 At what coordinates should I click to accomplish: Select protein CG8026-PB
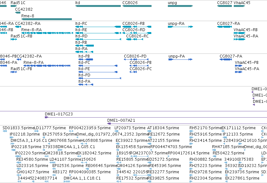pyautogui.click(x=139, y=66)
